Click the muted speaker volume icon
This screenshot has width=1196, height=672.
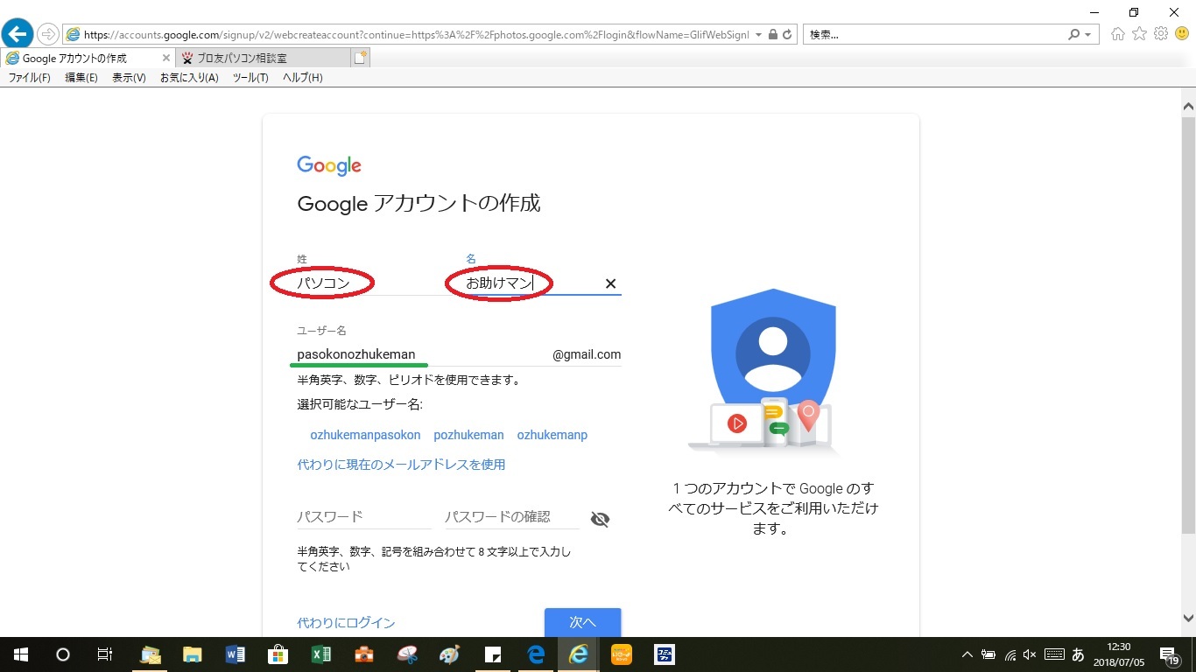[1030, 654]
